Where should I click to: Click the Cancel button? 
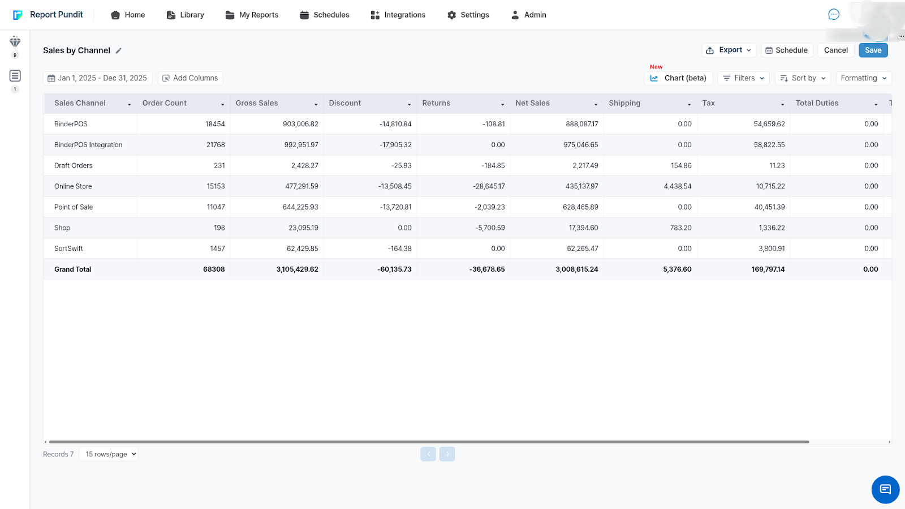pyautogui.click(x=836, y=50)
